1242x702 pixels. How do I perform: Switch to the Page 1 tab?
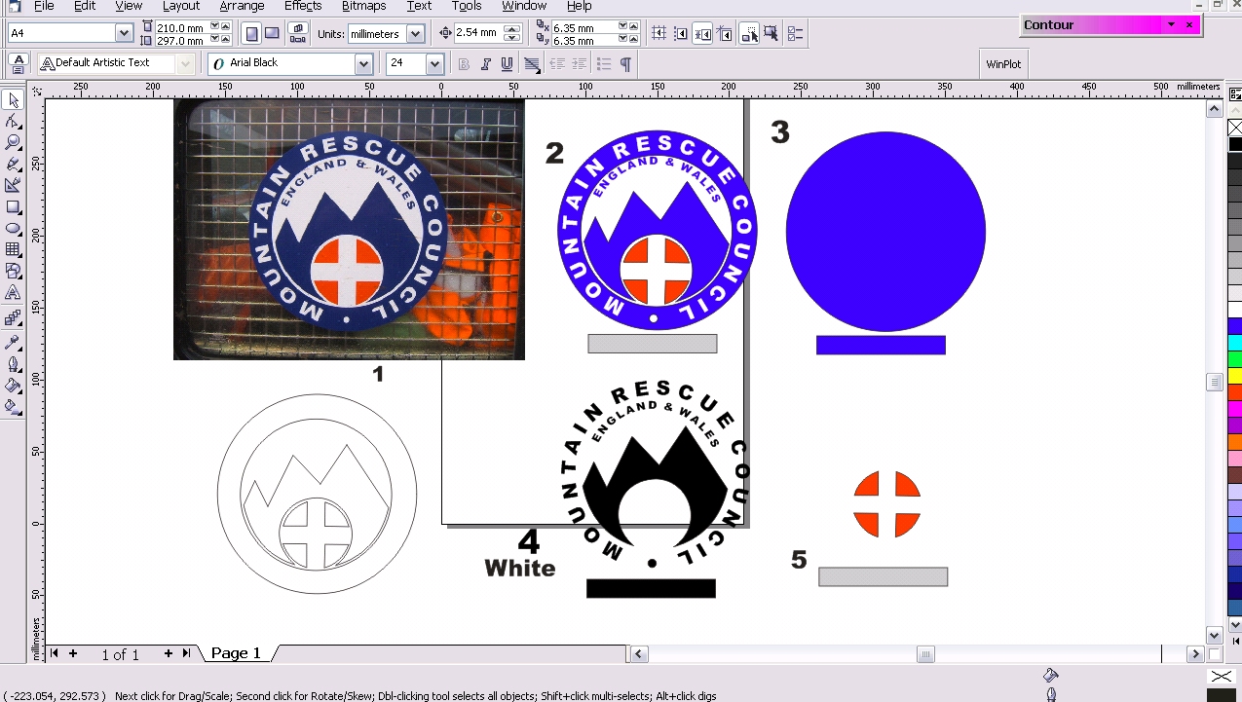point(236,653)
